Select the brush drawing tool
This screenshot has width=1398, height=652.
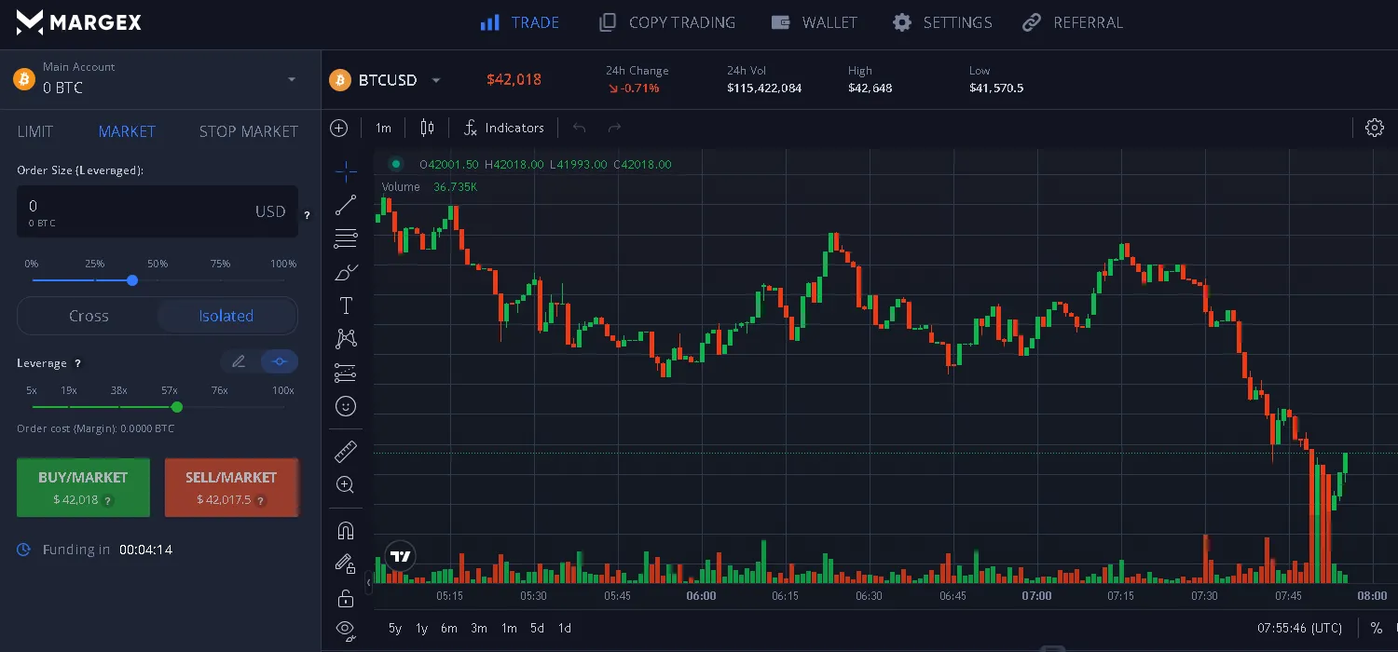346,272
